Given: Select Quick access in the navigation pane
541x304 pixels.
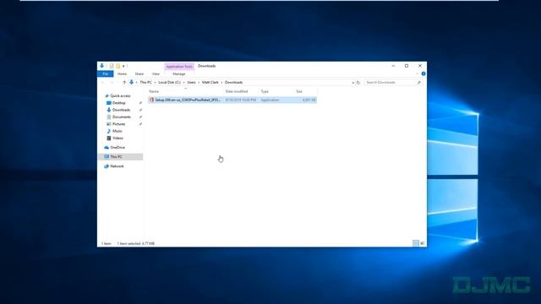Looking at the screenshot, I should tap(120, 95).
